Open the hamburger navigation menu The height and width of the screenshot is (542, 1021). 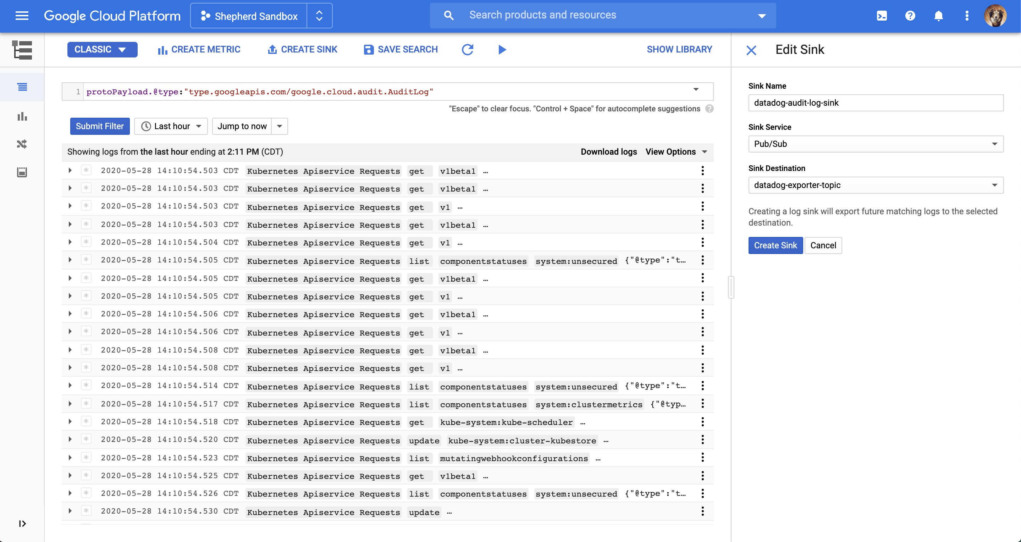[22, 16]
